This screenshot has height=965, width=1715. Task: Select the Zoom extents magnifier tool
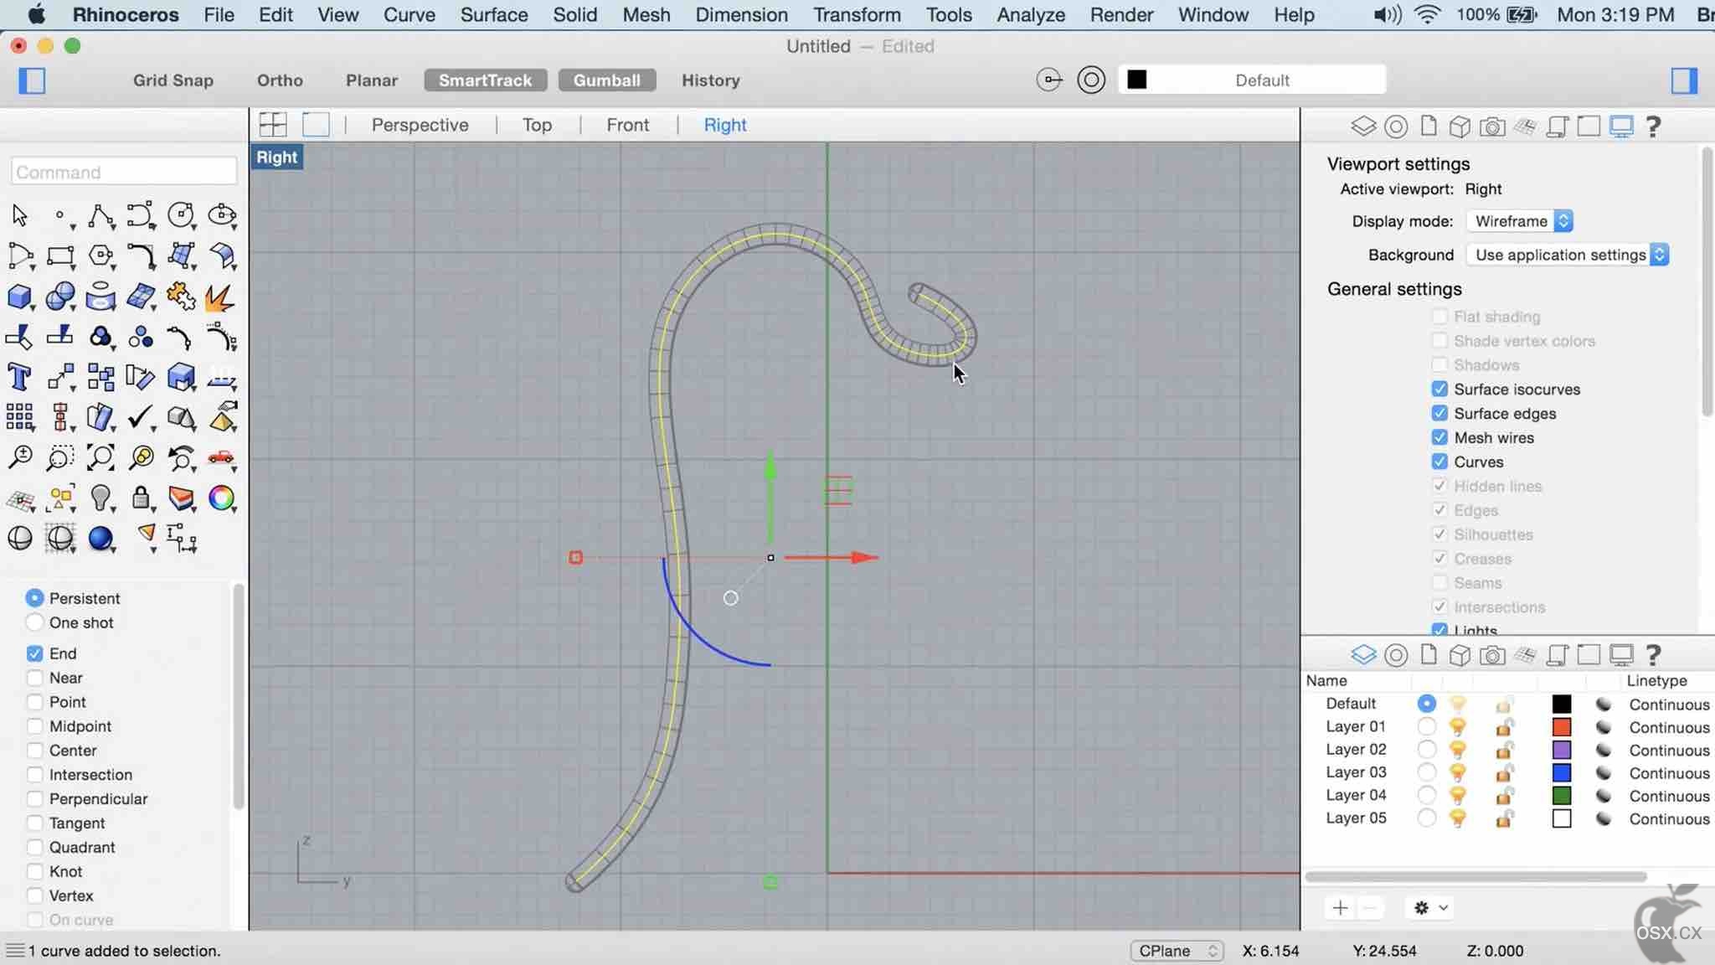point(100,457)
